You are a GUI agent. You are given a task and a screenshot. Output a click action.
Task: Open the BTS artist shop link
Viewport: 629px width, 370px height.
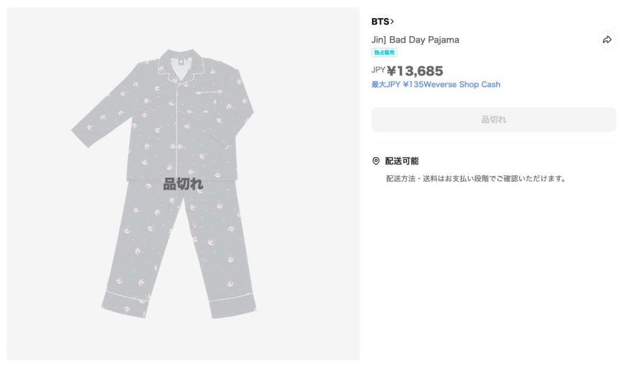(x=380, y=22)
